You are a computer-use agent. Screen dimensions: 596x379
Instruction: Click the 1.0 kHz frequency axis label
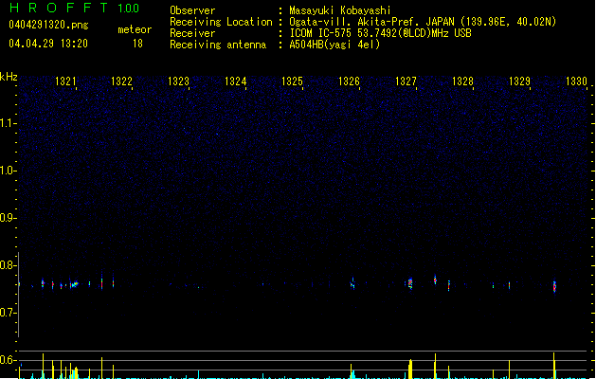tap(8, 171)
